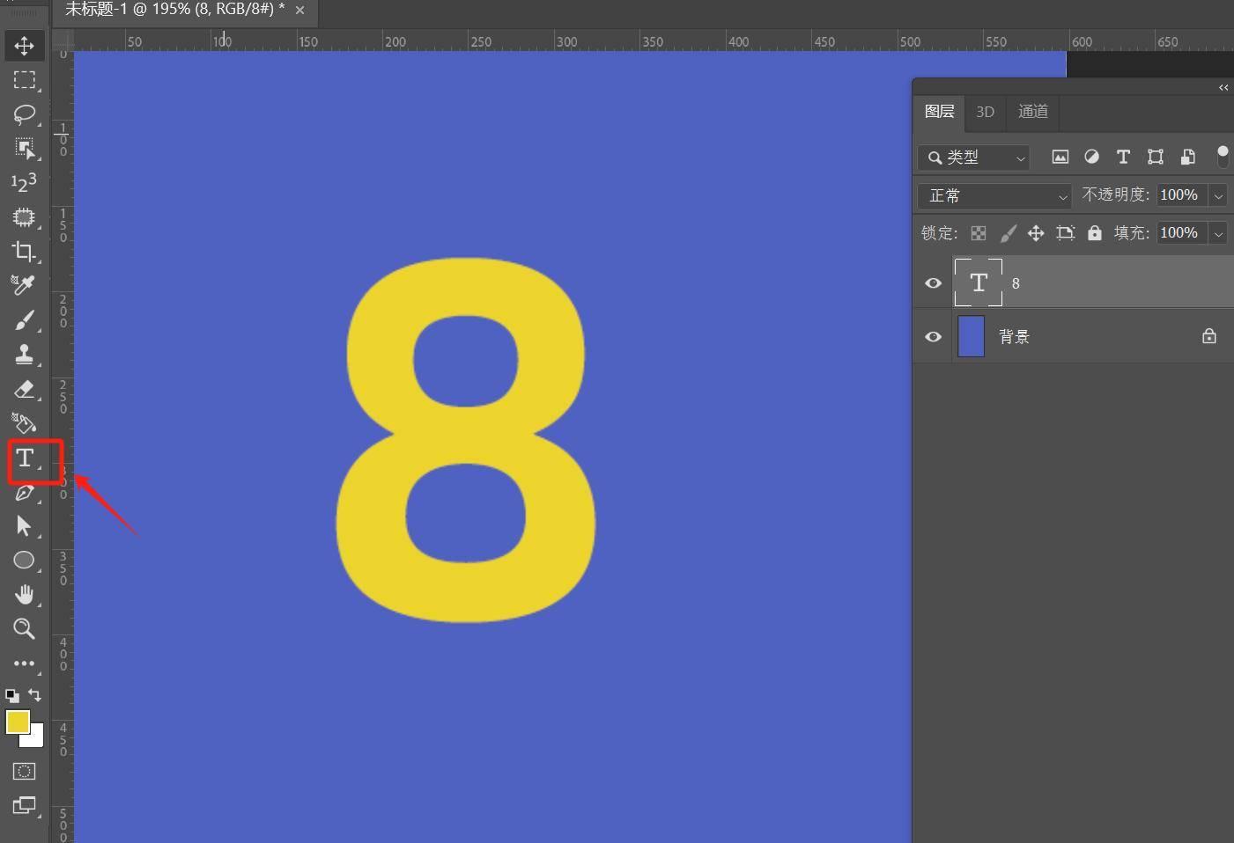Select the Brush tool

(x=24, y=320)
